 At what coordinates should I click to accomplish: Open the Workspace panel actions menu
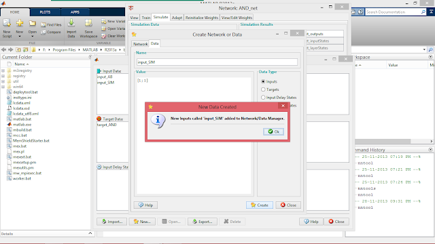pos(430,57)
